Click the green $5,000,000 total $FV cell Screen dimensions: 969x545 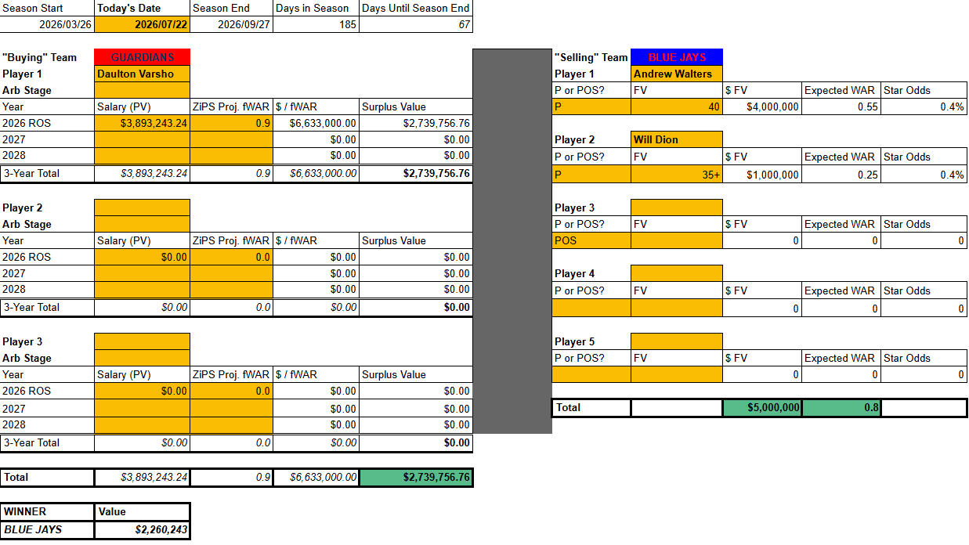tap(762, 407)
